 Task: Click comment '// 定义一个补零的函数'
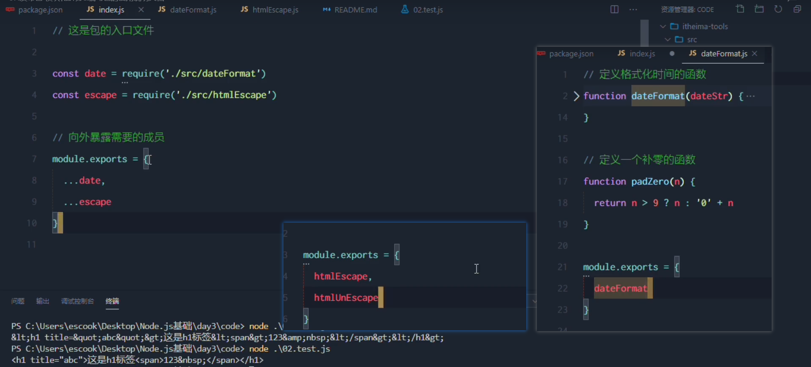tap(639, 160)
